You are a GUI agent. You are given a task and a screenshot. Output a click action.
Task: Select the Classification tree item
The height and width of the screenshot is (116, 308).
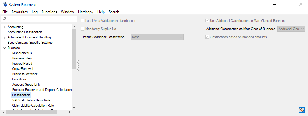click(21, 95)
